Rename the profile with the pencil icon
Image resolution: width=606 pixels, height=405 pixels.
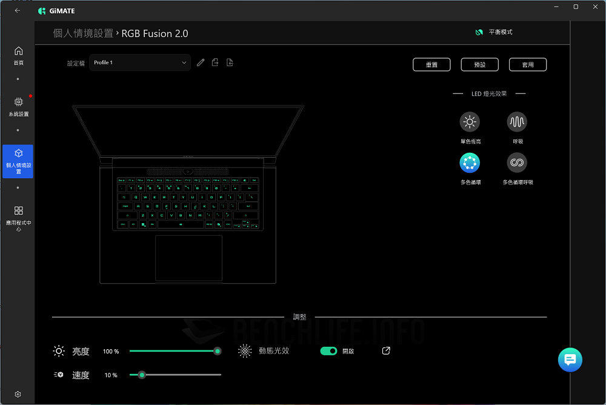(201, 62)
